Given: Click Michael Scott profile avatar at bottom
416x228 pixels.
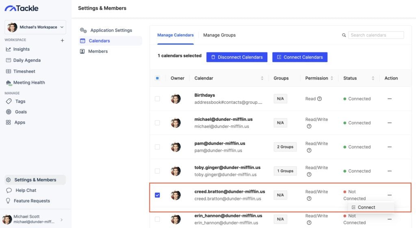Looking at the screenshot, I should pyautogui.click(x=7, y=219).
